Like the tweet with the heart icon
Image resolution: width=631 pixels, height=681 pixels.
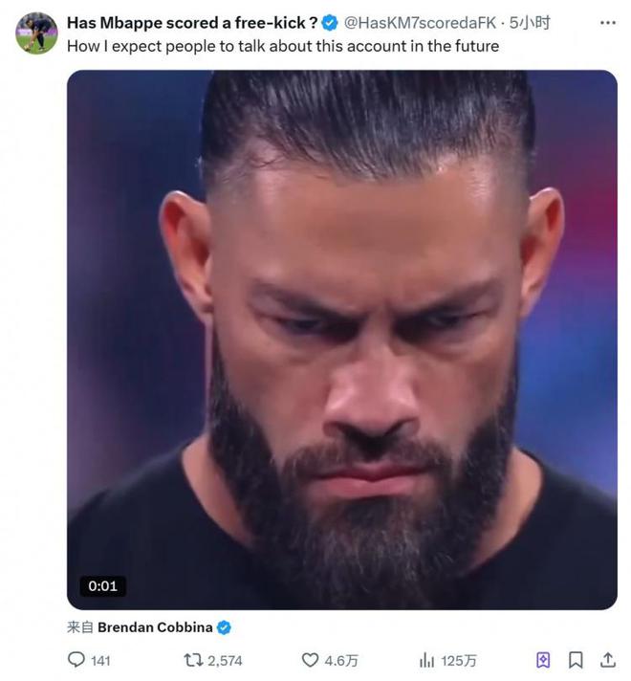[310, 660]
